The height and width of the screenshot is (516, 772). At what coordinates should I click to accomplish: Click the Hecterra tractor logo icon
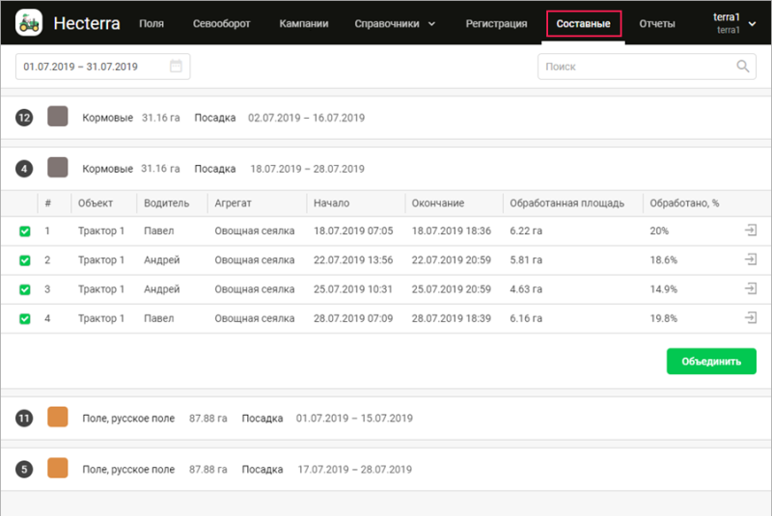pos(29,22)
